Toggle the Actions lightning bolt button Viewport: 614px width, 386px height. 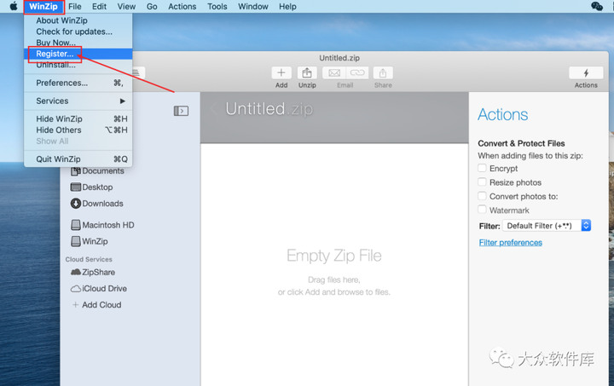coord(586,72)
